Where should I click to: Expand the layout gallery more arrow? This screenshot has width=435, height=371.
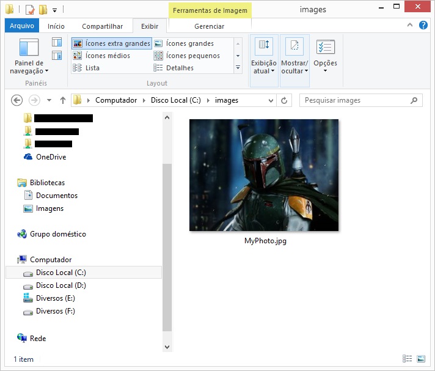click(x=238, y=67)
